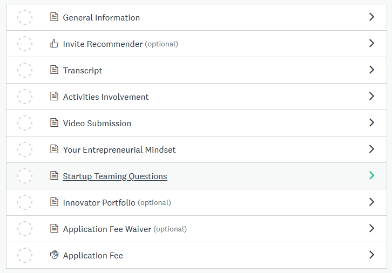
Task: Click the thumbs-up icon for Invite Recommender
Action: click(x=54, y=44)
